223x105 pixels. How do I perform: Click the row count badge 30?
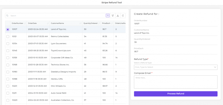(x=108, y=16)
